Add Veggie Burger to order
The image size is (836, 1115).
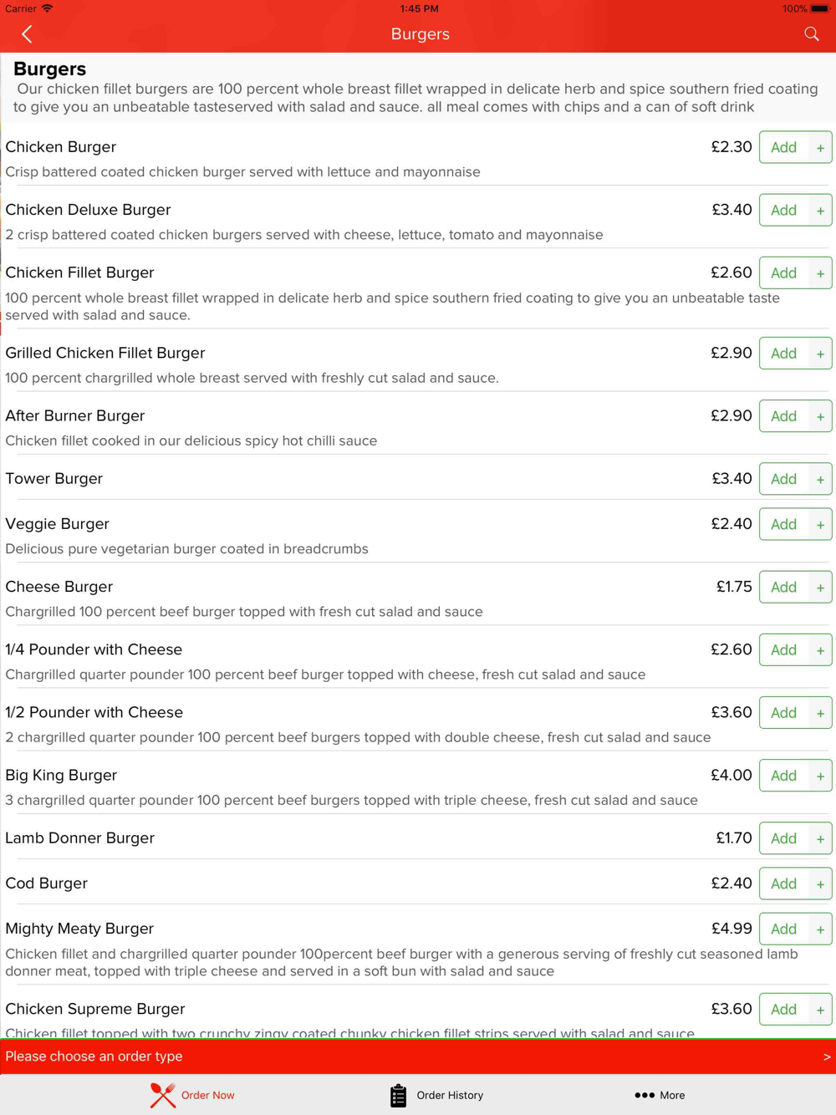point(794,524)
